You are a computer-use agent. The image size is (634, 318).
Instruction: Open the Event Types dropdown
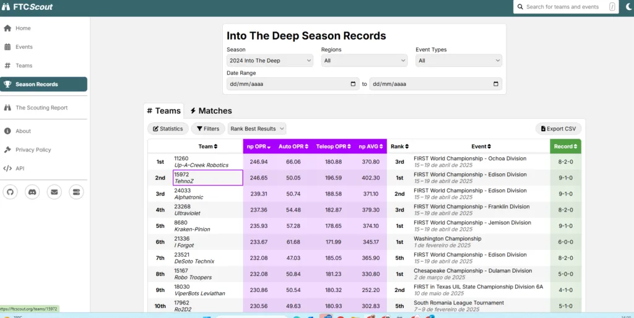[459, 61]
